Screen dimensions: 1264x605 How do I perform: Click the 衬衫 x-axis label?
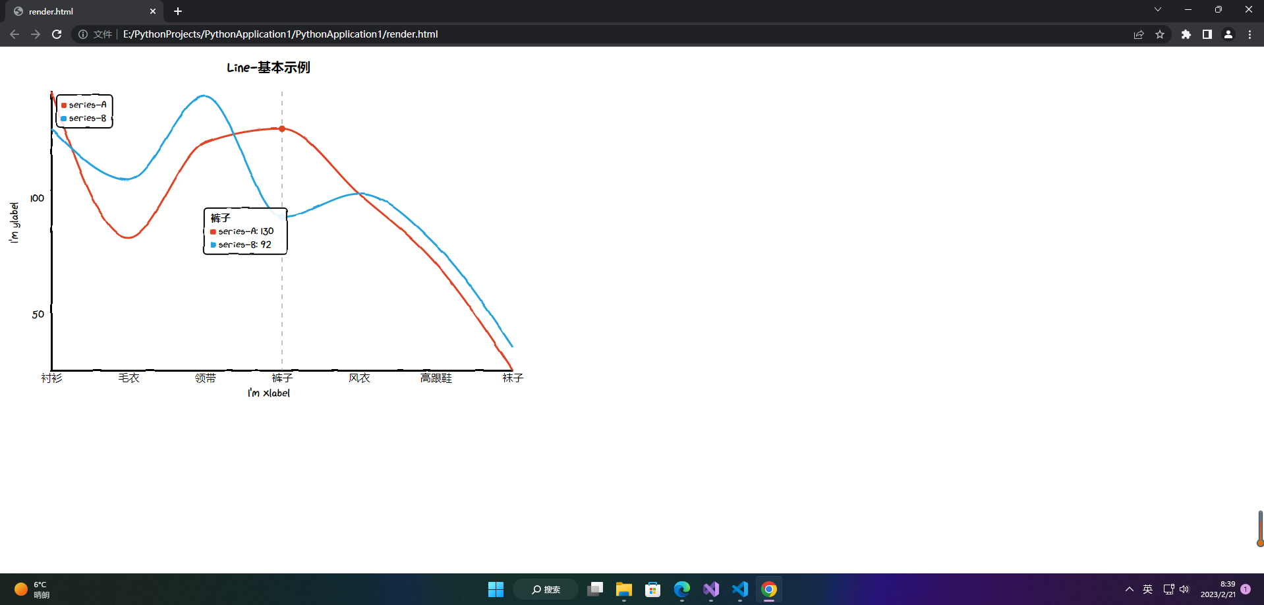(51, 378)
